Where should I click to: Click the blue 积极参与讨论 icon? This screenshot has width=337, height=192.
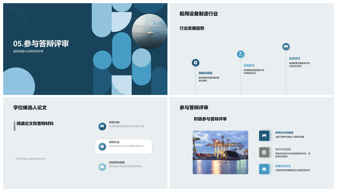[264, 169]
